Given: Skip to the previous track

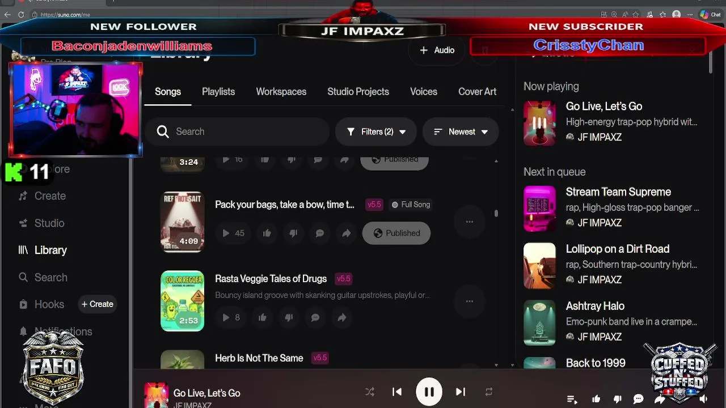Looking at the screenshot, I should (x=397, y=392).
